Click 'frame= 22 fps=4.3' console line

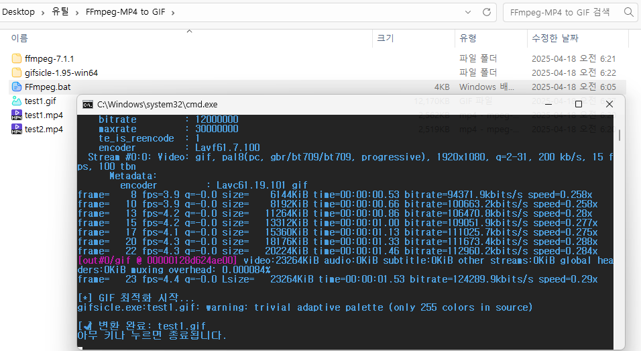coord(338,251)
